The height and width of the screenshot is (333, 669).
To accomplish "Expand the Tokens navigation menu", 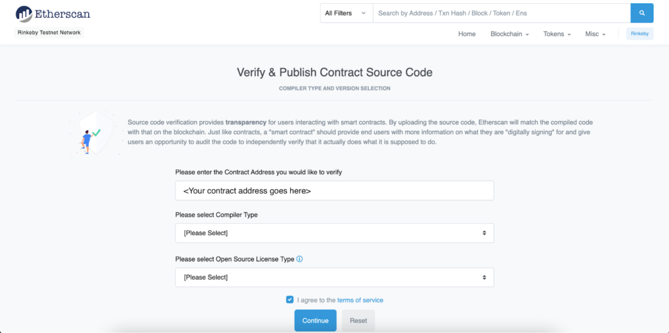I will [557, 34].
